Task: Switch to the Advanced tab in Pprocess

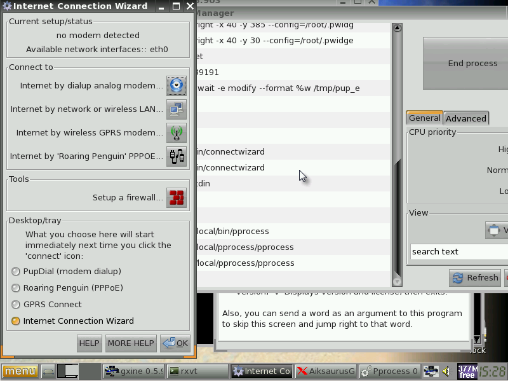Action: 466,118
